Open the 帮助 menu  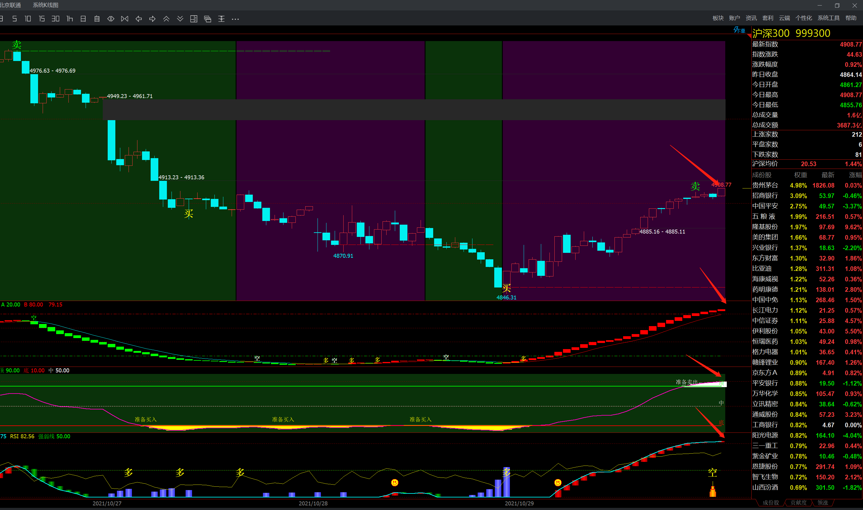[x=851, y=18]
